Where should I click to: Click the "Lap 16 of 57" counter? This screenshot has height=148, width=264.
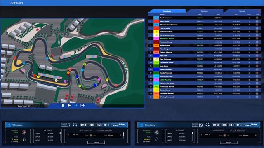[x=24, y=106]
